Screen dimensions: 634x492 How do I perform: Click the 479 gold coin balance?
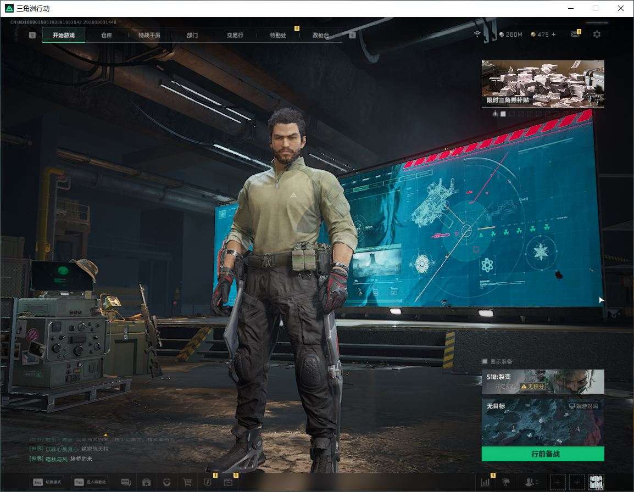pyautogui.click(x=540, y=35)
